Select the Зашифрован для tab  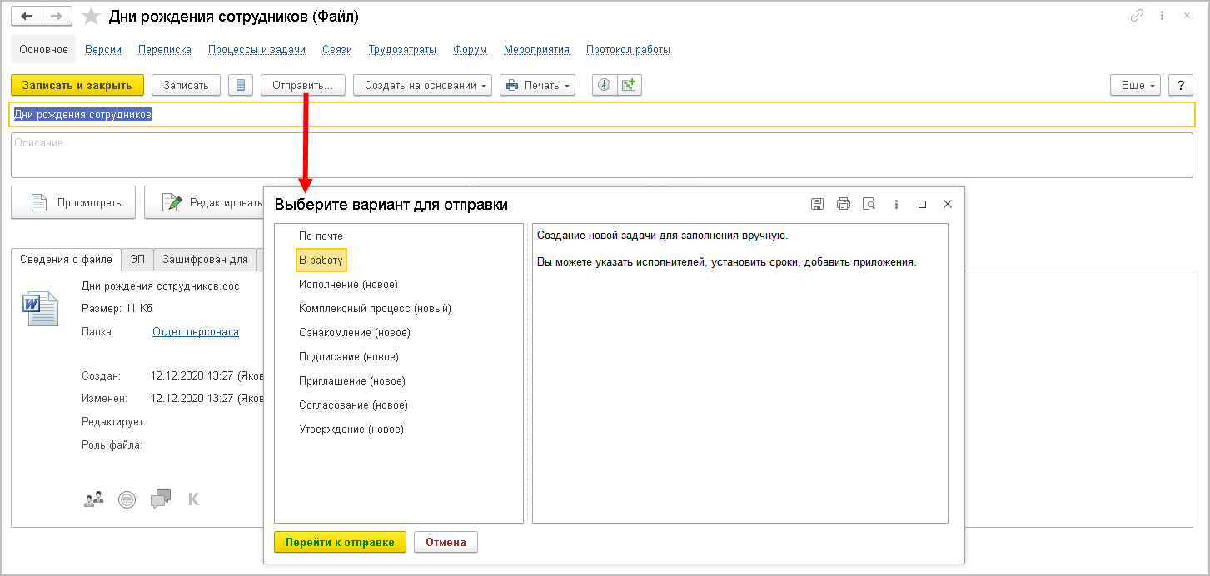point(206,260)
